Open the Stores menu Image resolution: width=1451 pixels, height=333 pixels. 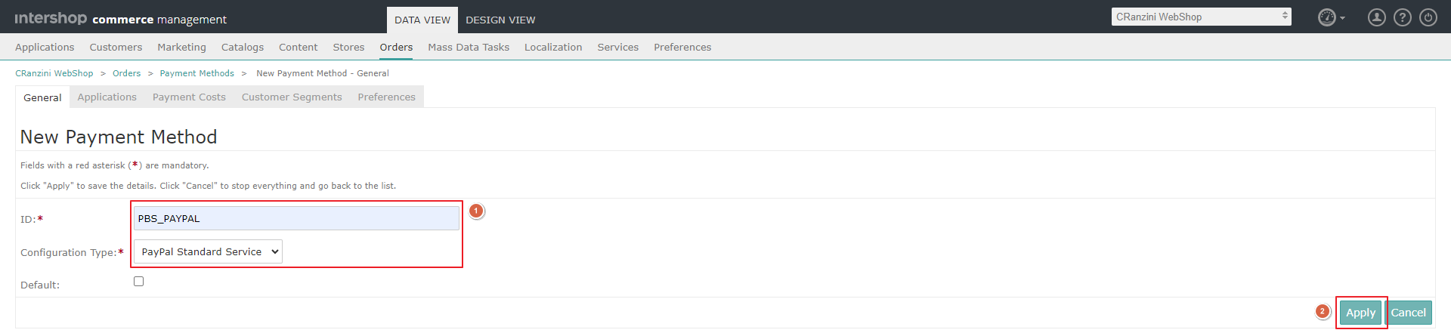(x=348, y=47)
